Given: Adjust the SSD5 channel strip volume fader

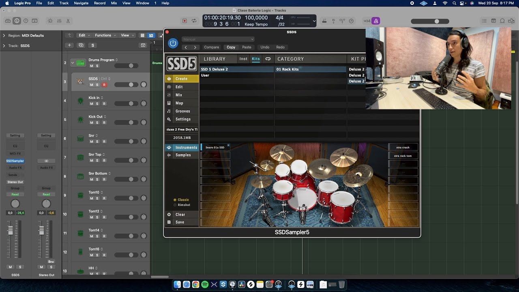Looking at the screenshot, I should (x=11, y=230).
